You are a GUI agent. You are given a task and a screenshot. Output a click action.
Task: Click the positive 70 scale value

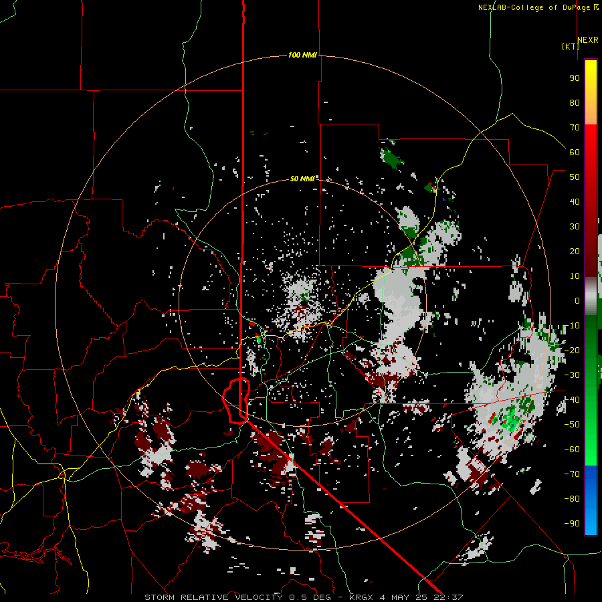click(x=575, y=128)
